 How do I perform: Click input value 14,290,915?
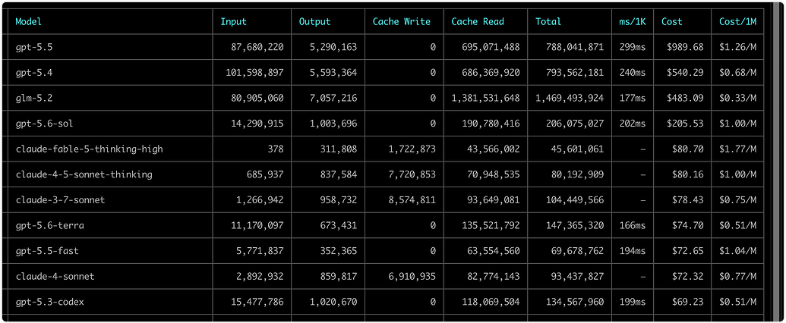click(x=257, y=124)
